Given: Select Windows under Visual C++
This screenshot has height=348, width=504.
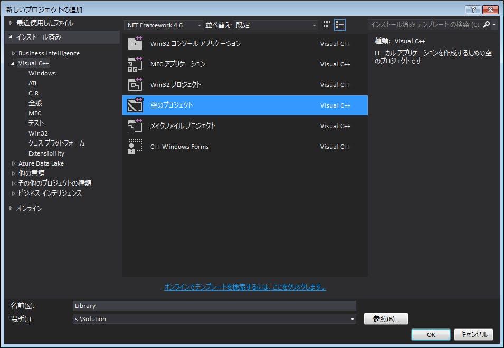Looking at the screenshot, I should pyautogui.click(x=42, y=73).
